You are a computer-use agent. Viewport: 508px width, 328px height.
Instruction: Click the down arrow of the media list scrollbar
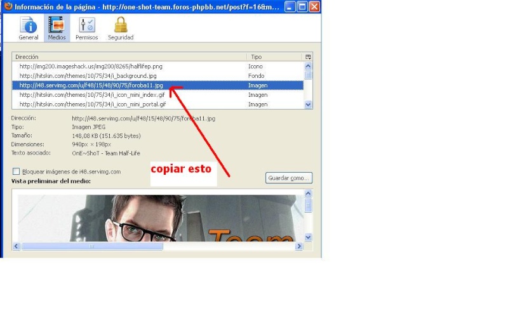point(308,104)
